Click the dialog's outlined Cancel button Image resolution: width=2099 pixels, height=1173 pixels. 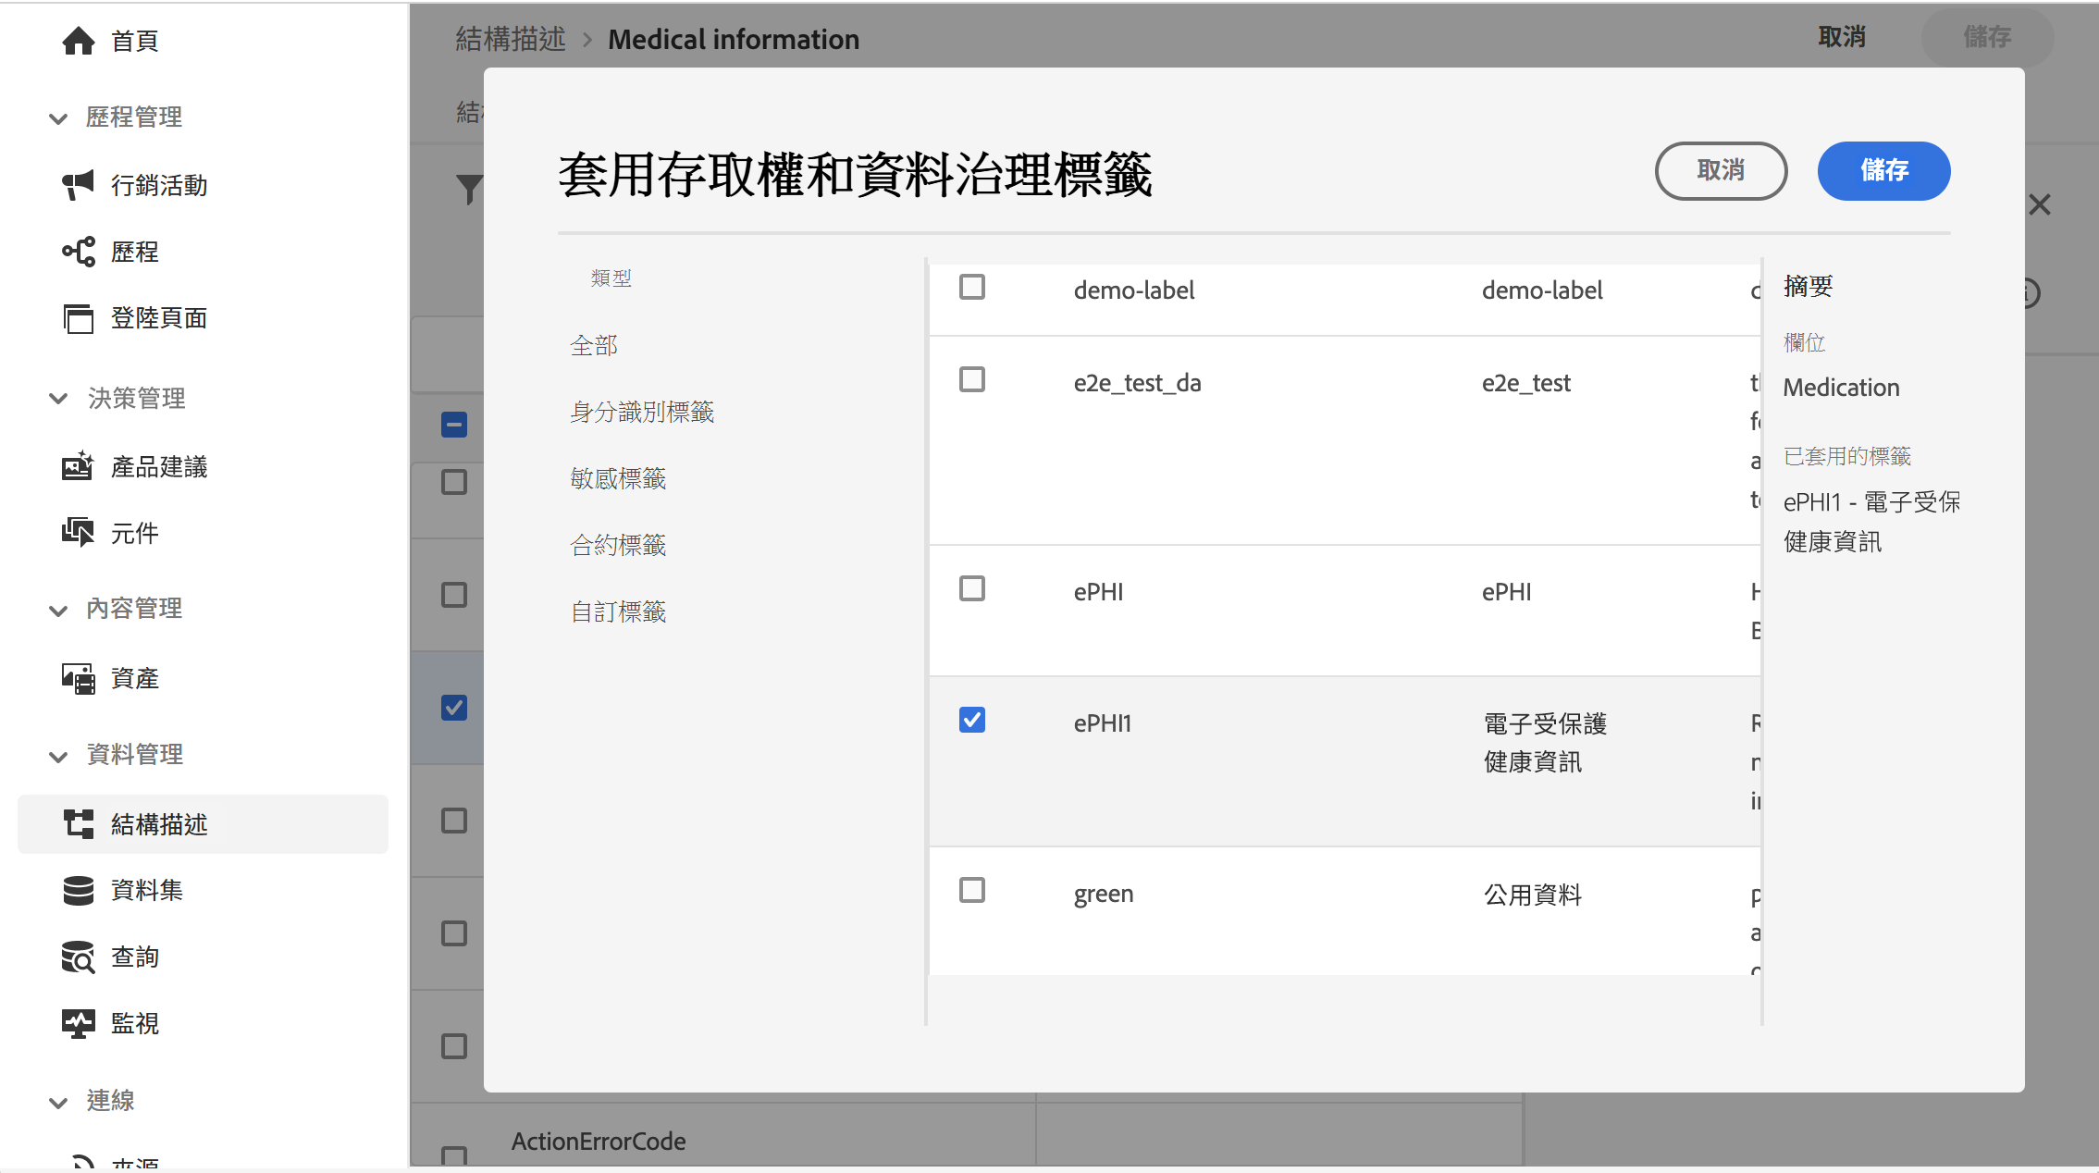(x=1720, y=171)
